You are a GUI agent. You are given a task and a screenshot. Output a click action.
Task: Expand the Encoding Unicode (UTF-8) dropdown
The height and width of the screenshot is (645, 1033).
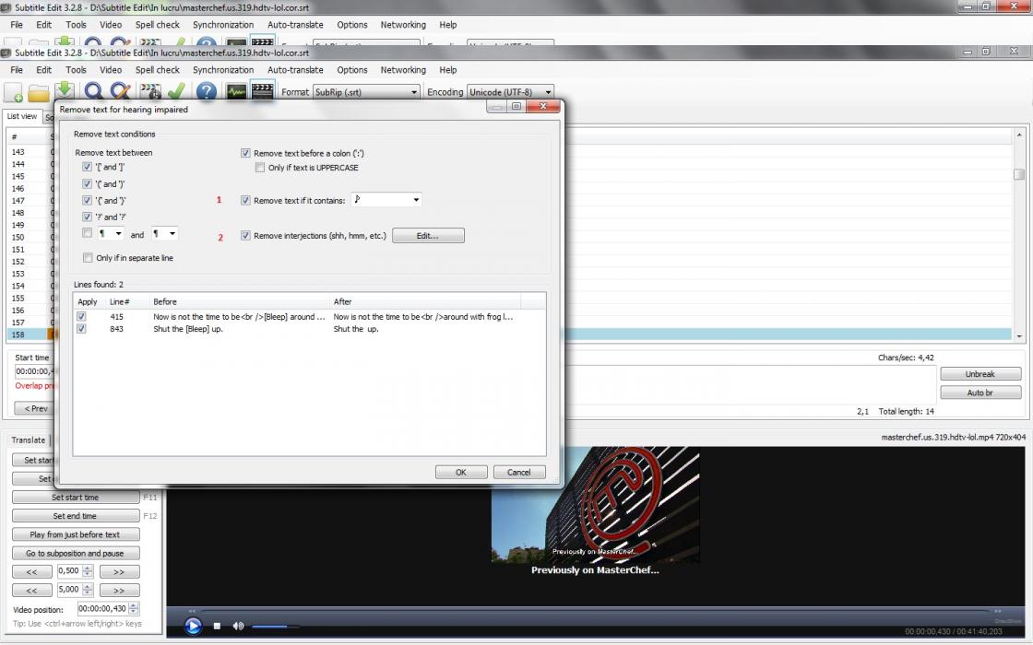coord(511,92)
